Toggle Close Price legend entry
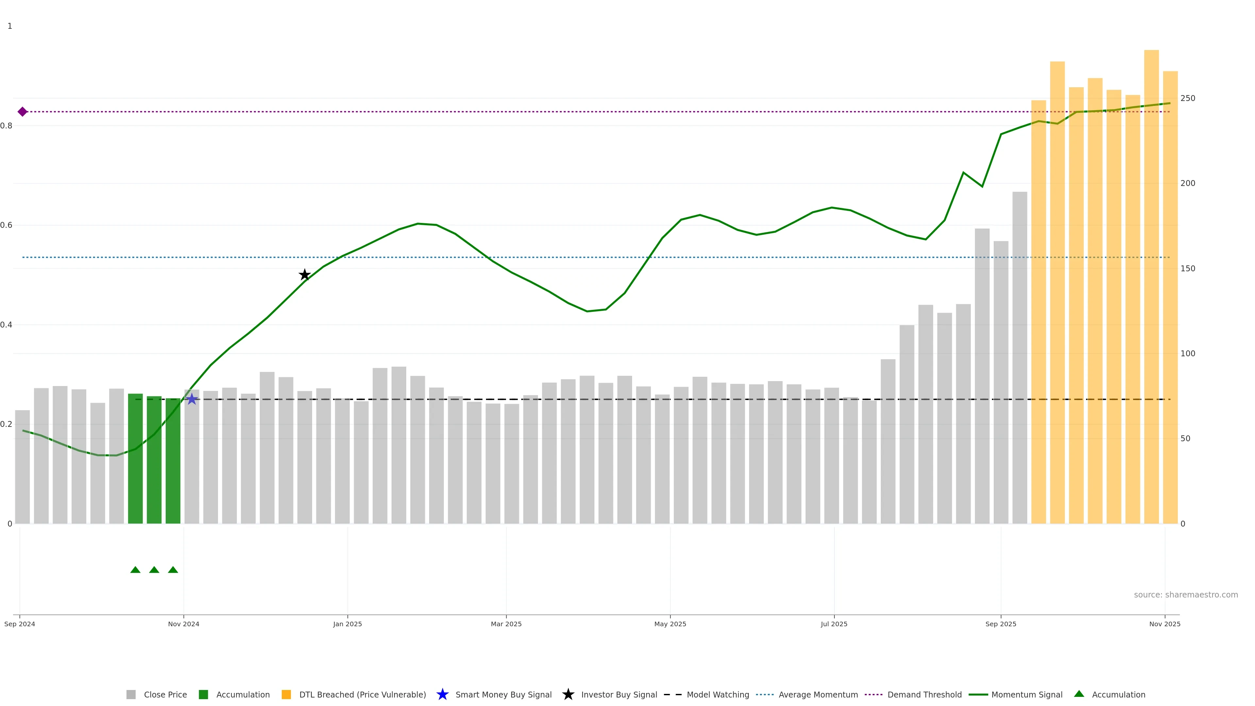Image resolution: width=1255 pixels, height=706 pixels. pyautogui.click(x=165, y=695)
